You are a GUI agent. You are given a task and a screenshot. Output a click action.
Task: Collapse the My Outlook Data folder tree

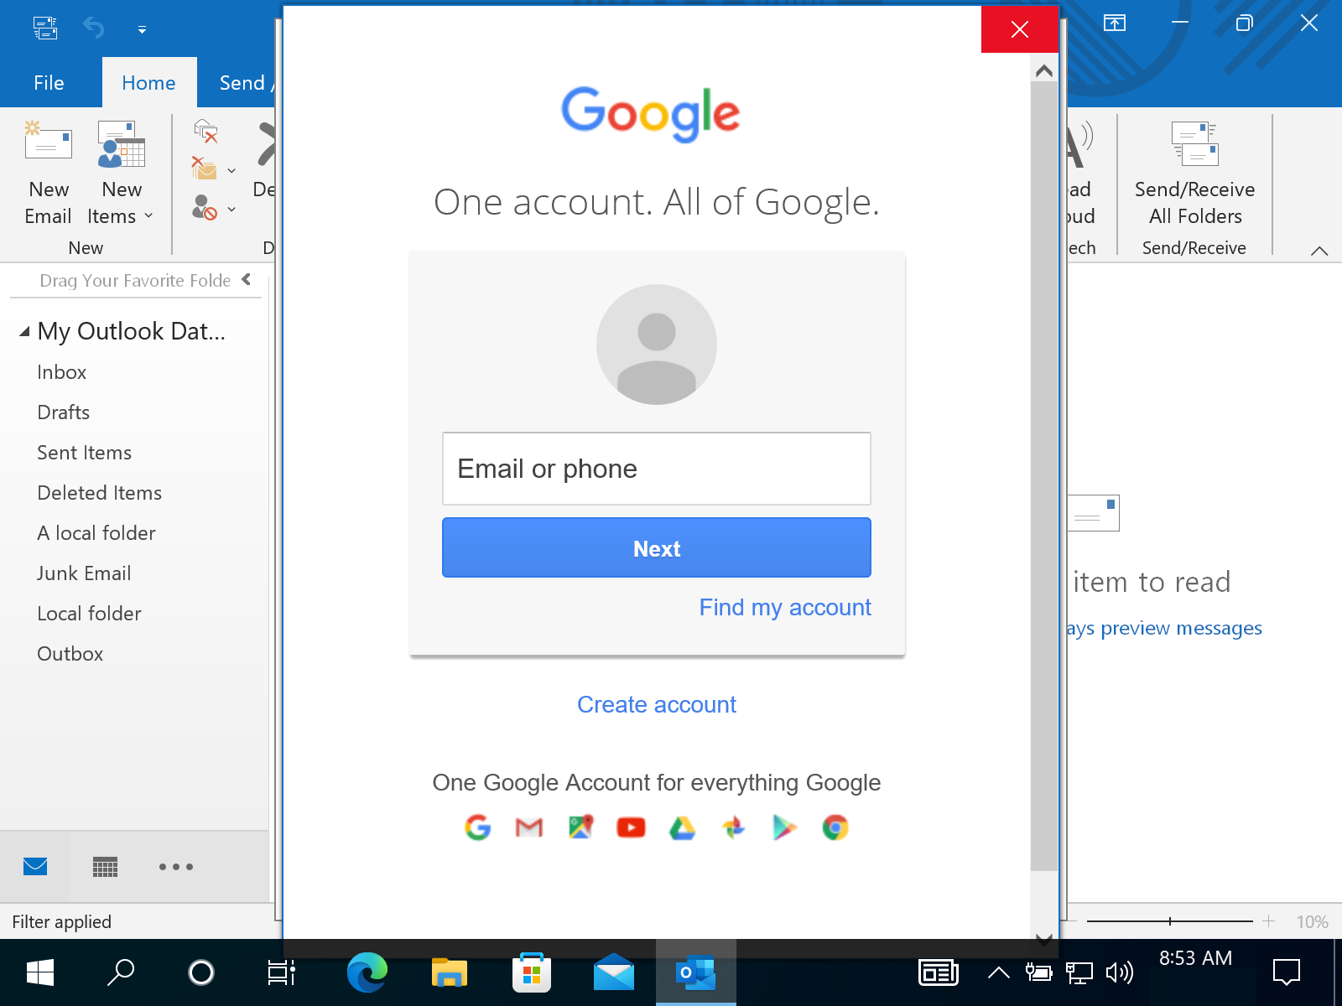click(x=24, y=330)
